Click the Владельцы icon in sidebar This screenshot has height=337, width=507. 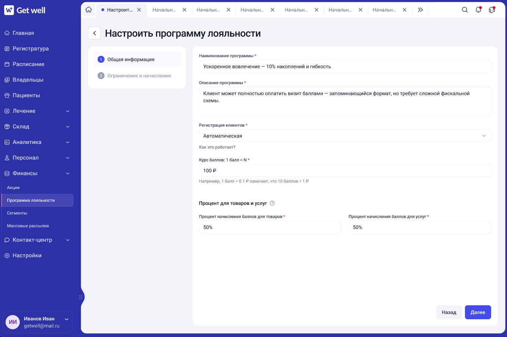(7, 80)
